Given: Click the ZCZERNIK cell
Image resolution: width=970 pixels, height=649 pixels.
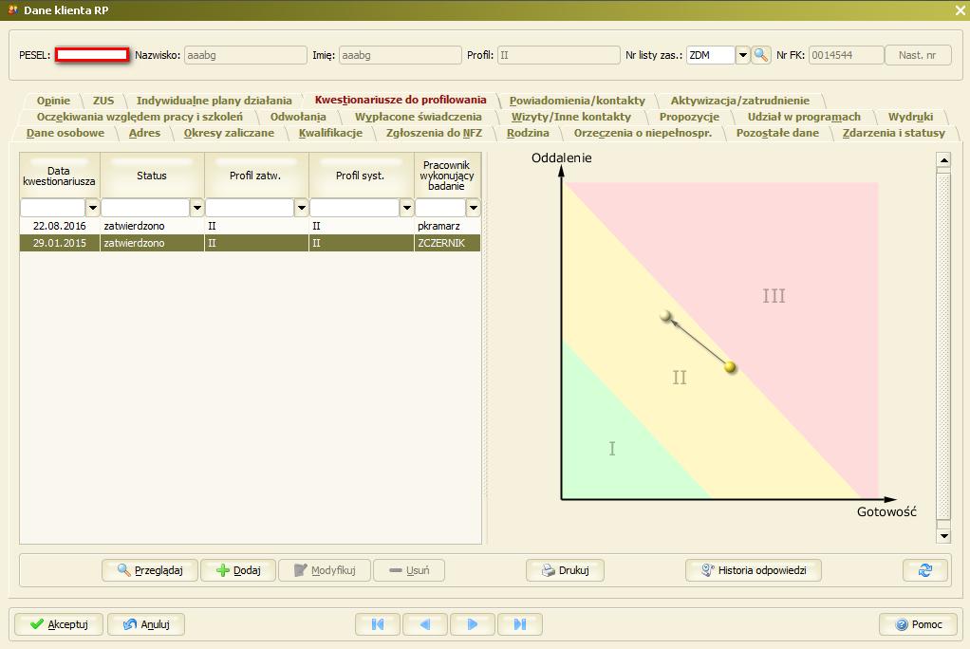Looking at the screenshot, I should (x=447, y=243).
